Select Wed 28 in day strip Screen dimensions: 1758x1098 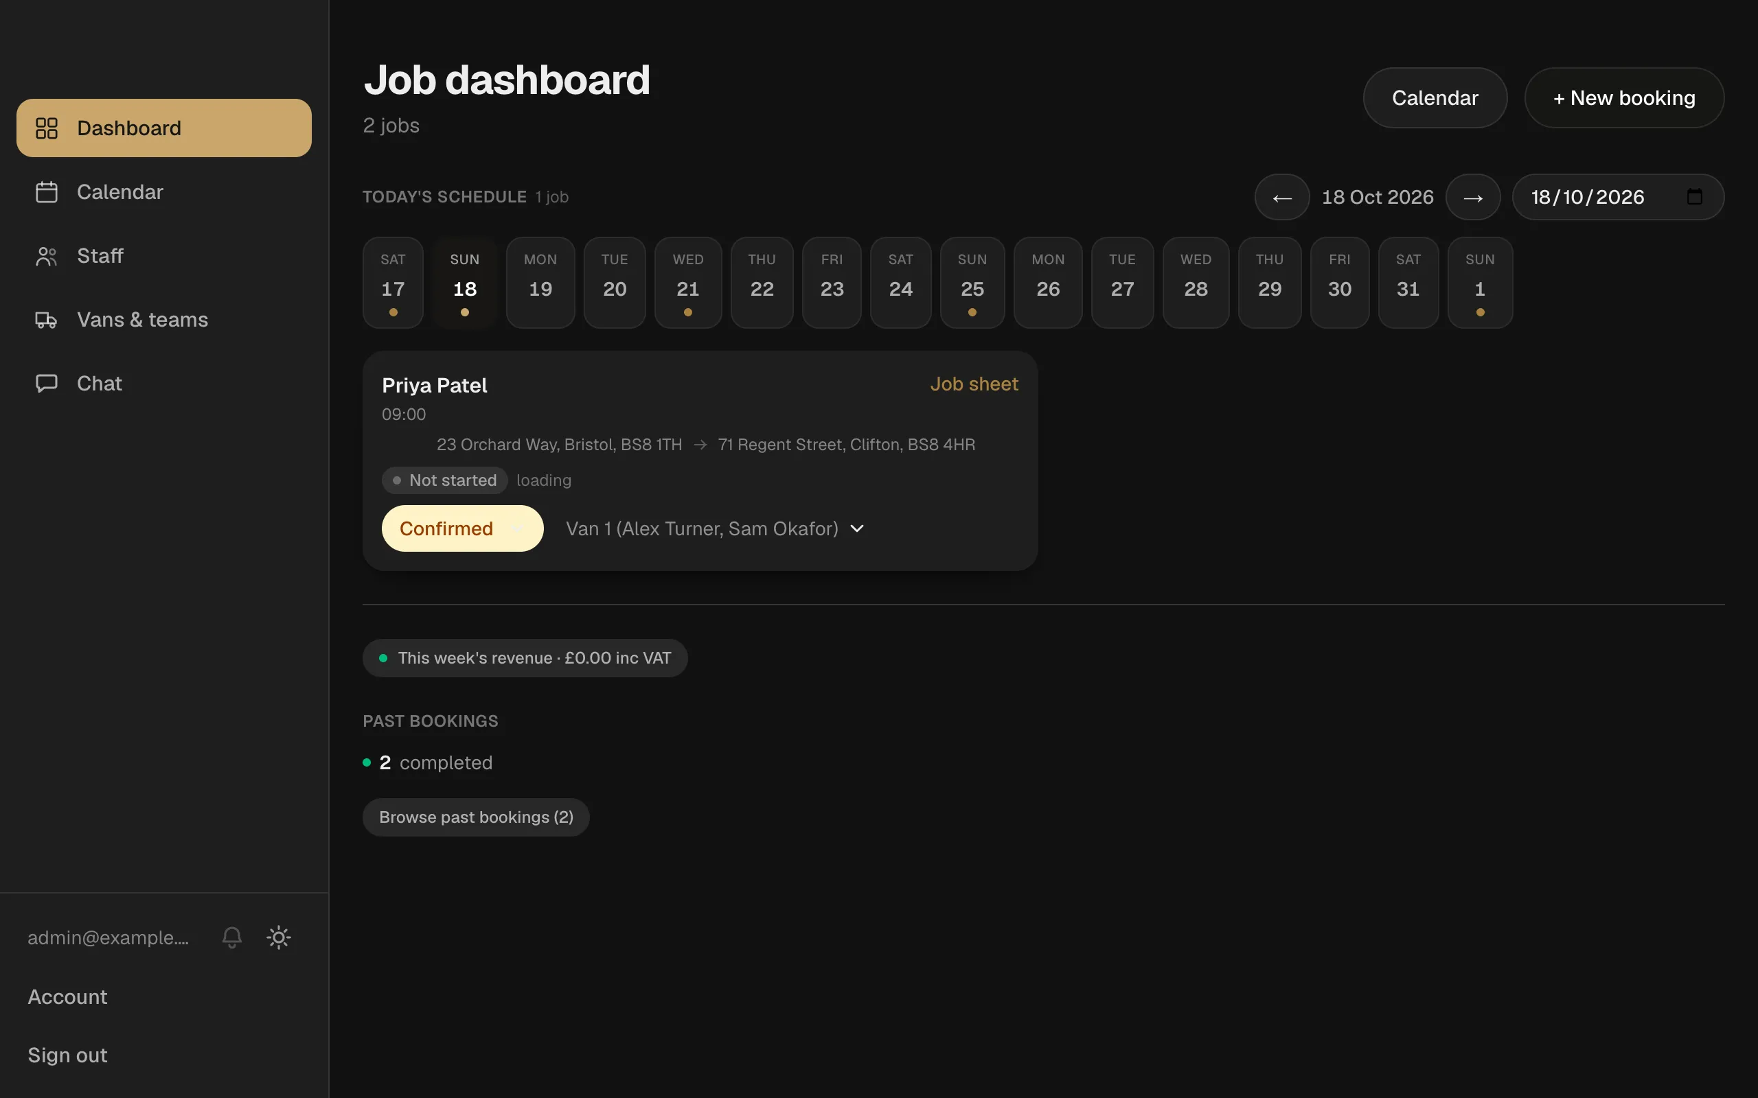pos(1196,283)
